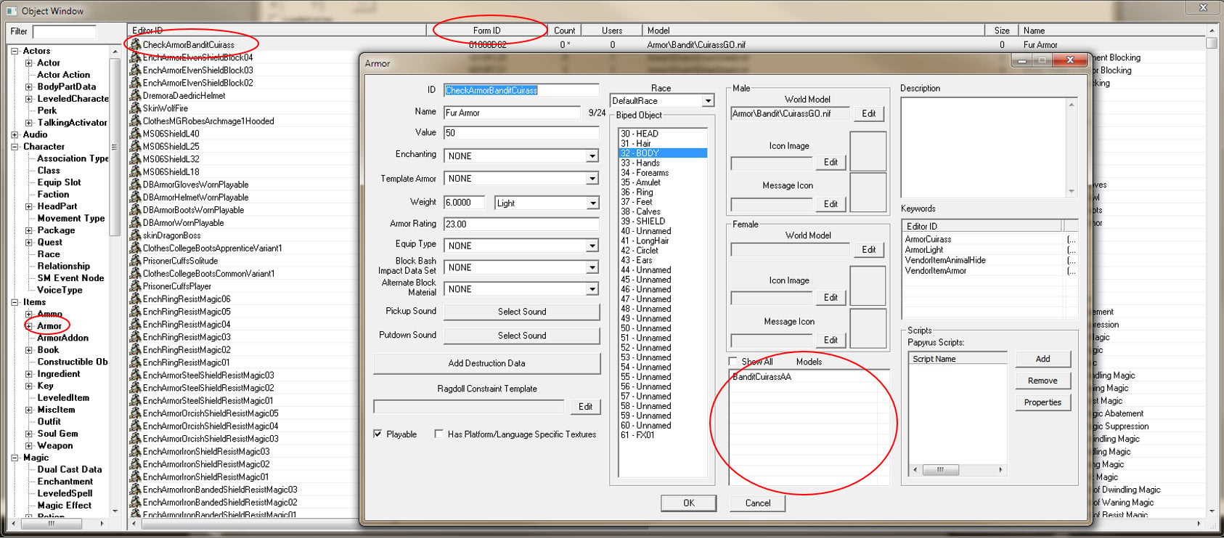Sort by the Count column header
1224x539 pixels.
[x=565, y=31]
